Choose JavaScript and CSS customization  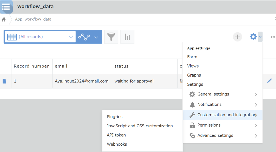tap(140, 126)
